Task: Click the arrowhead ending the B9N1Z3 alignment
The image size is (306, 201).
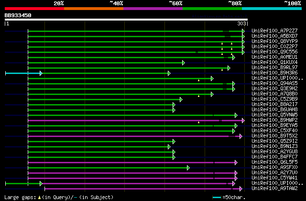Action: coord(169,147)
